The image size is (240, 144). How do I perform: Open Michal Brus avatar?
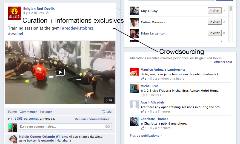click(134, 88)
